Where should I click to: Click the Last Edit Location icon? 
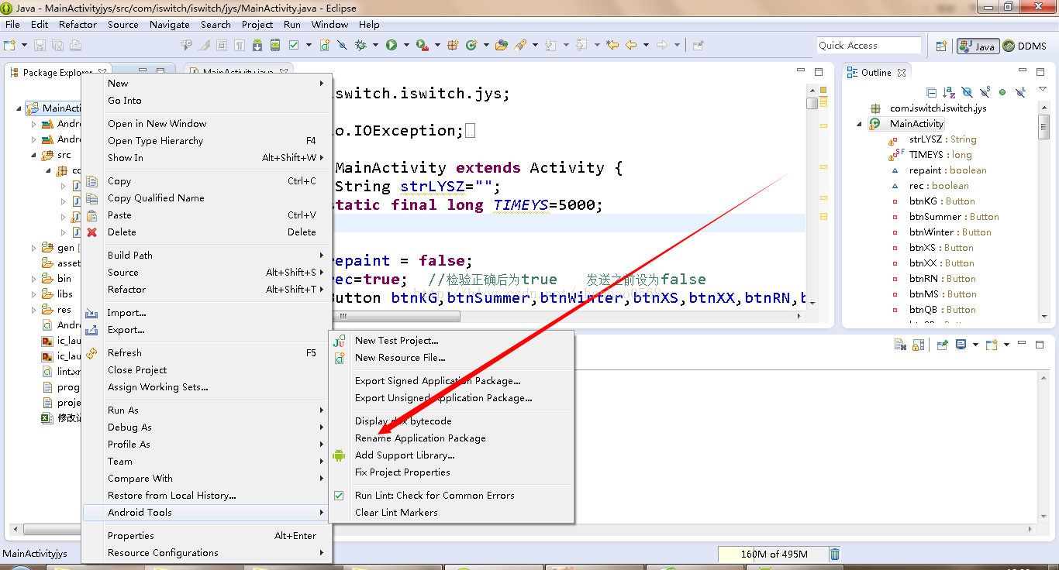(x=612, y=45)
